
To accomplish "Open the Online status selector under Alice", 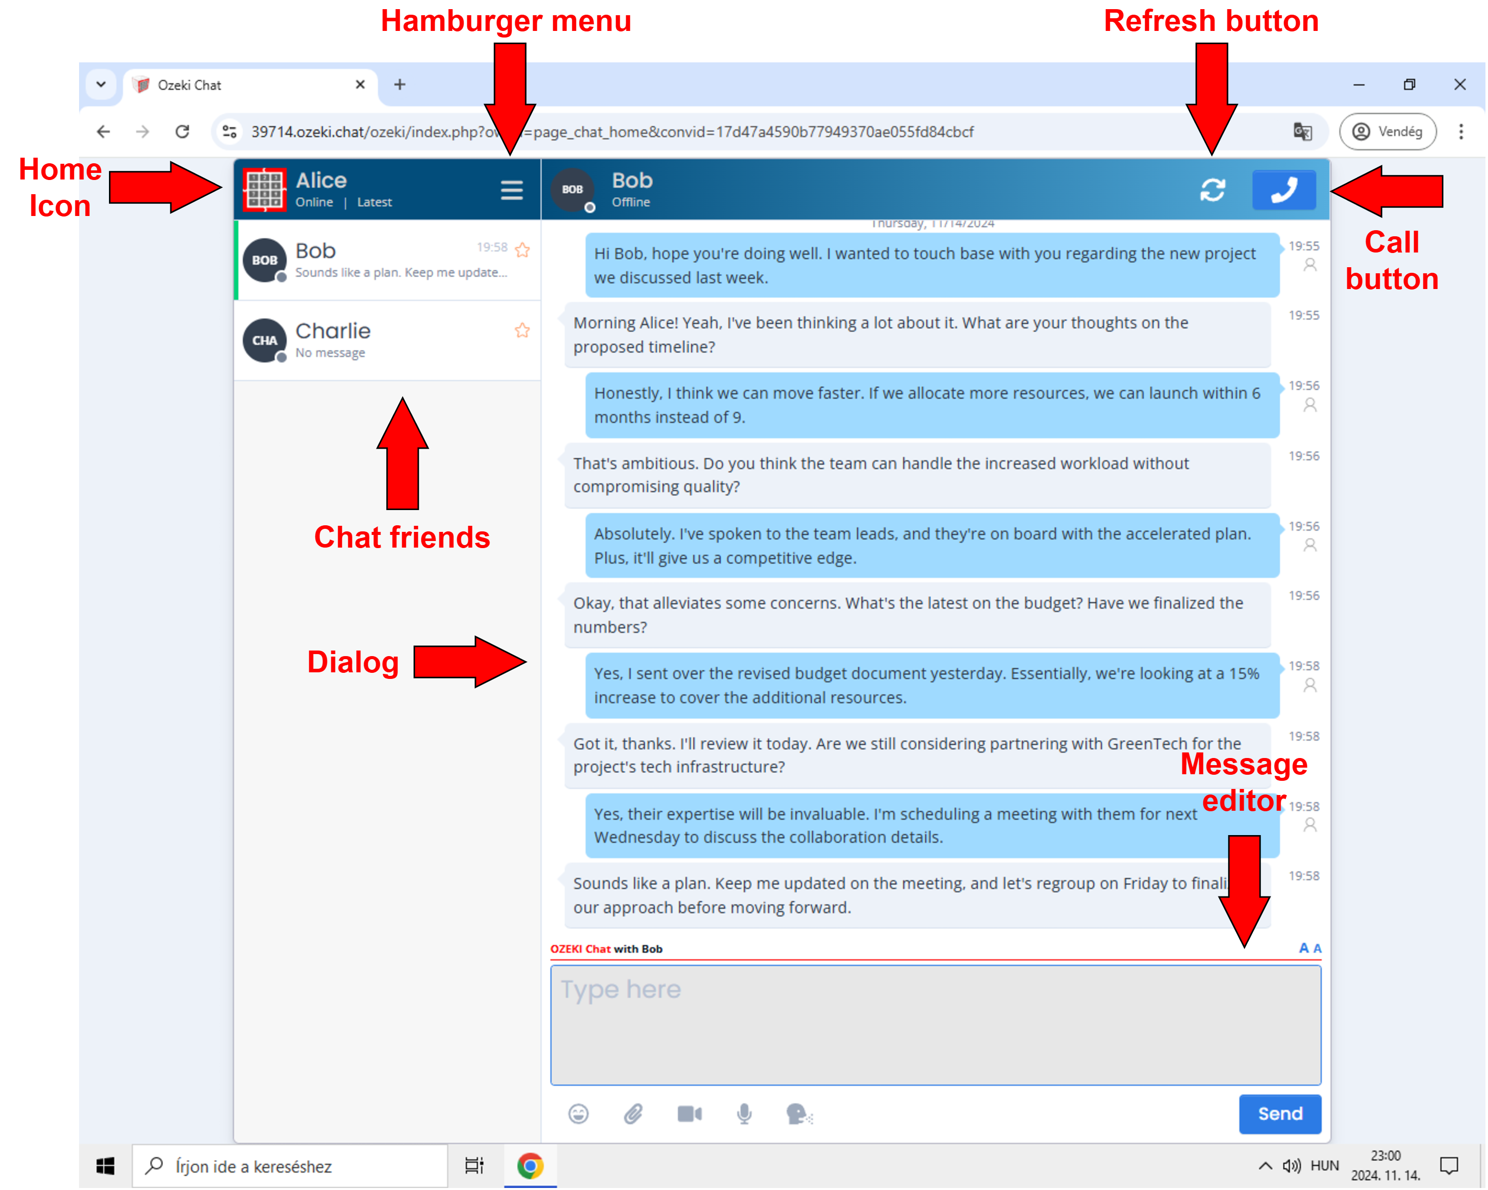I will pyautogui.click(x=314, y=202).
